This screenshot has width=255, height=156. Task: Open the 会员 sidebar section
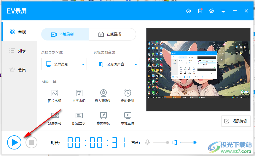coord(19,70)
